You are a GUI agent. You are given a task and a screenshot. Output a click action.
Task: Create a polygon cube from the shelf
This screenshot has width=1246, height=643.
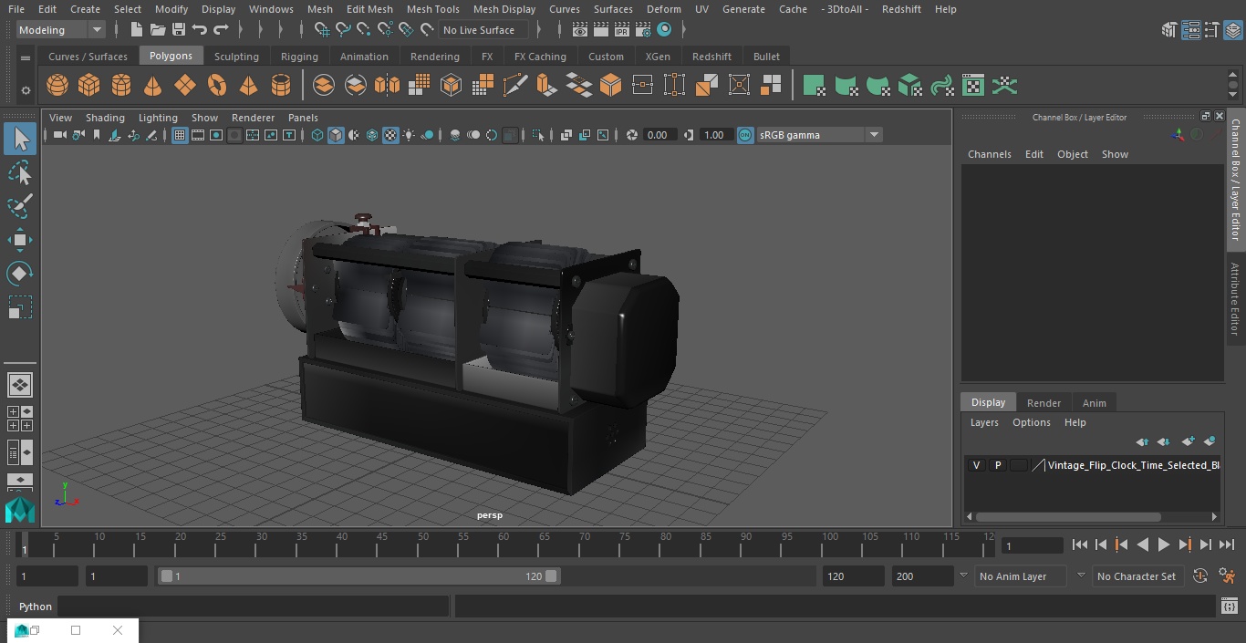(x=89, y=86)
